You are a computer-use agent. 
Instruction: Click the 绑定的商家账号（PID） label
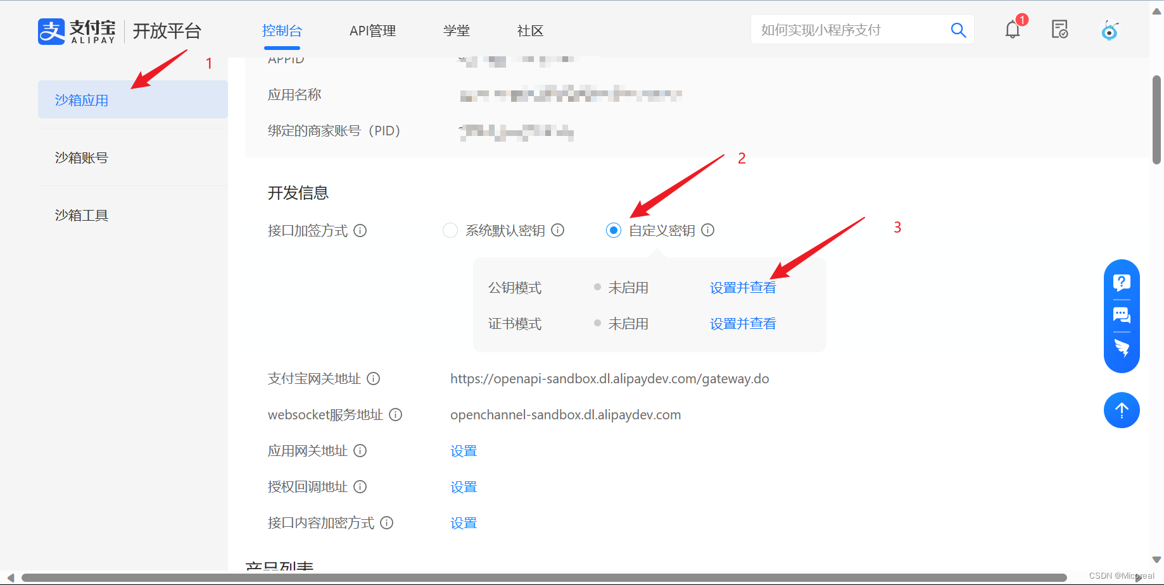pos(334,130)
